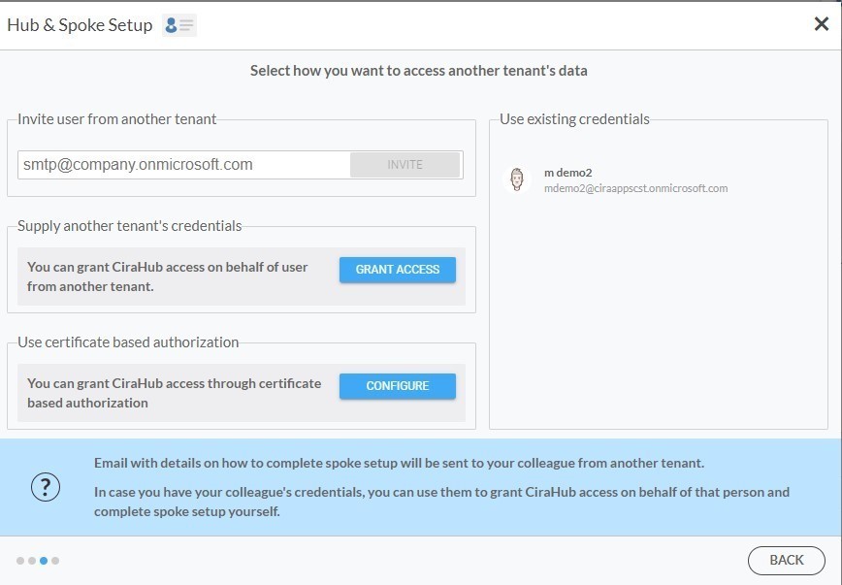Click 'Supply another tenant's credentials' heading
The image size is (842, 585).
[129, 226]
